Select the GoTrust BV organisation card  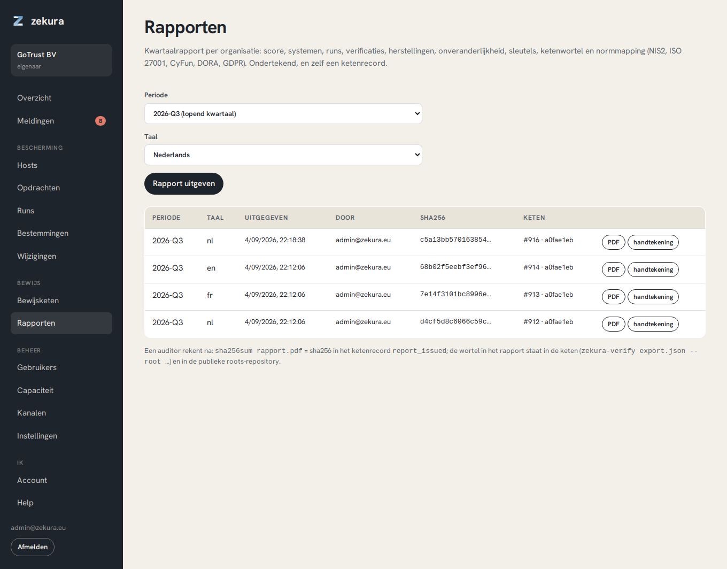pyautogui.click(x=61, y=60)
